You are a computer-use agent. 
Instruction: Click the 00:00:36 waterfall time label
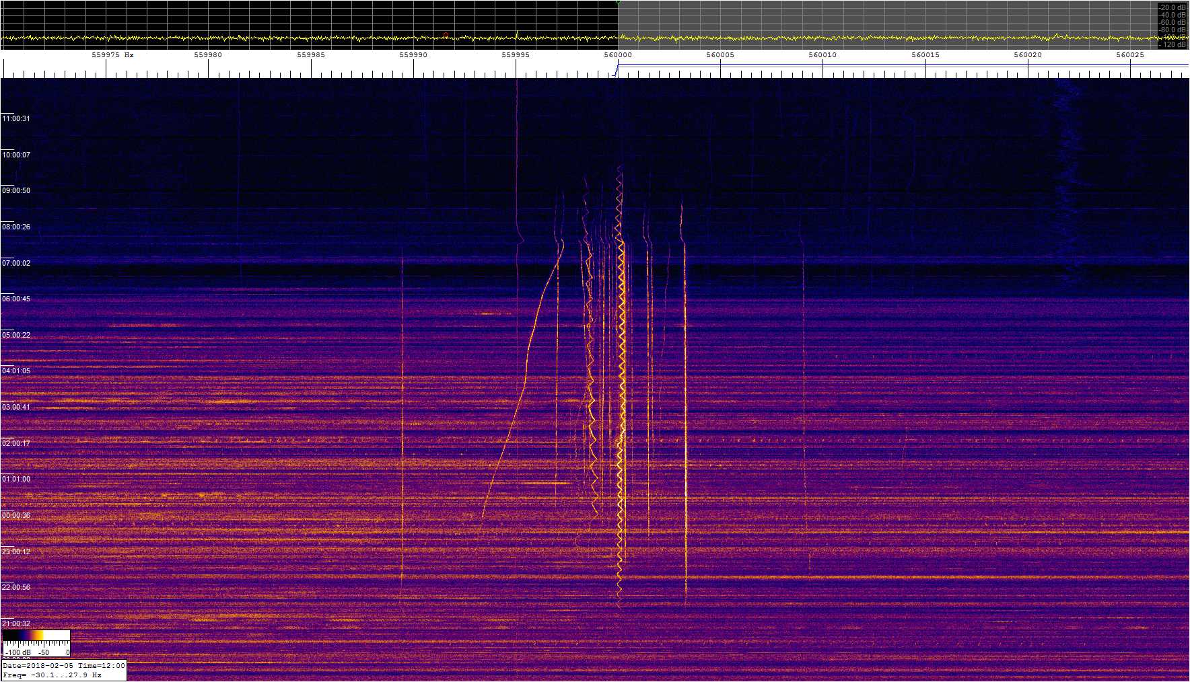[16, 515]
